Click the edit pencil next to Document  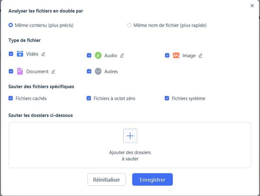point(53,72)
